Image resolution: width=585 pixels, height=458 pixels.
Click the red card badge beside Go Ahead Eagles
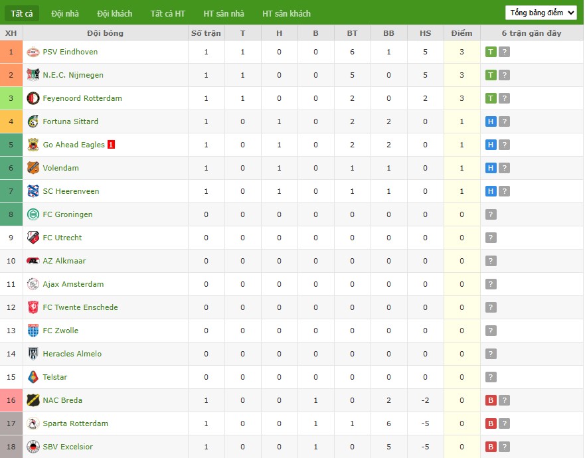pyautogui.click(x=111, y=145)
